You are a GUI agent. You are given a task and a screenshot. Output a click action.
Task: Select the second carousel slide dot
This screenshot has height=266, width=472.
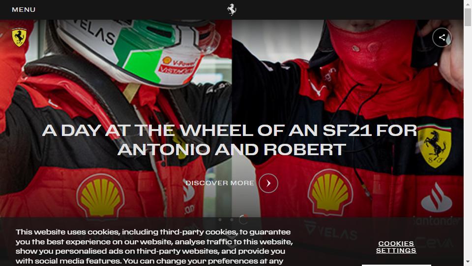pos(232,220)
